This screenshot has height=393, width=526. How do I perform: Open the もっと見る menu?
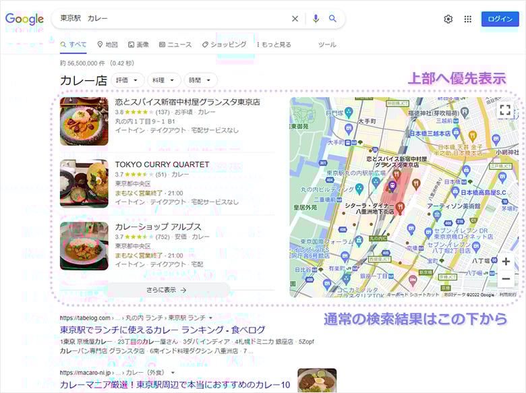(x=274, y=44)
